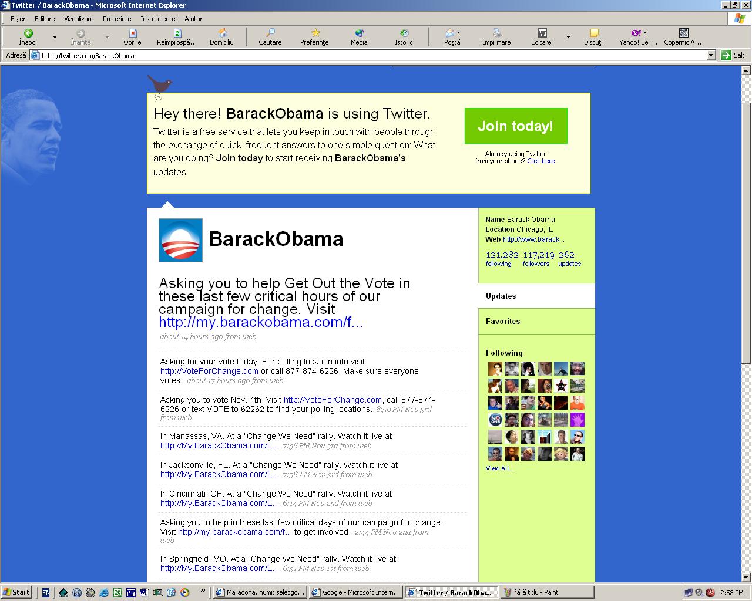Click the 2:58 PM system clock
This screenshot has width=752, height=601.
731,592
